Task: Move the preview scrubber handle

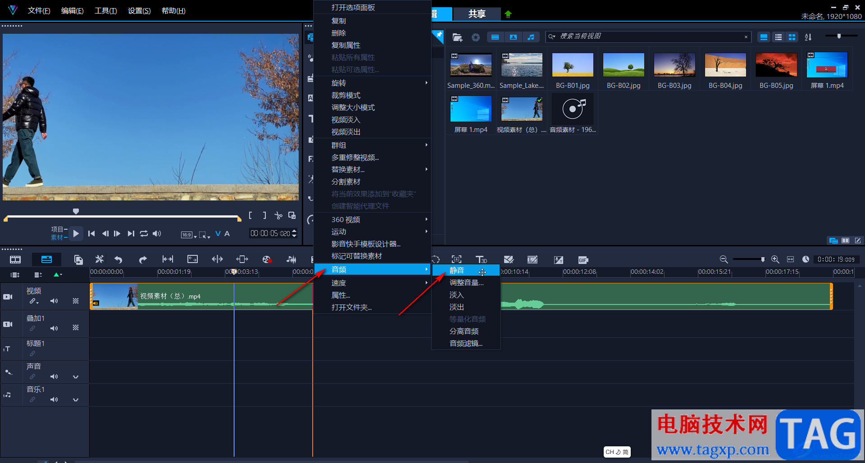Action: tap(76, 211)
